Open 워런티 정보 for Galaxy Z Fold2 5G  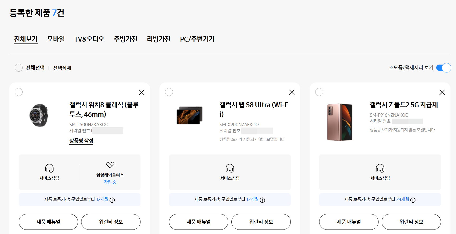tap(411, 222)
